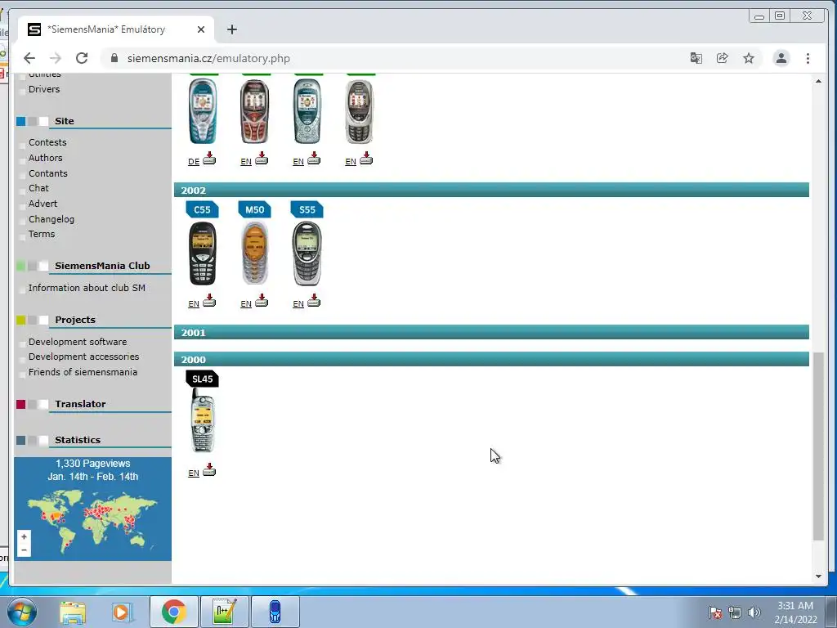Image resolution: width=837 pixels, height=628 pixels.
Task: Open Friends of siemensmania link
Action: click(x=83, y=372)
